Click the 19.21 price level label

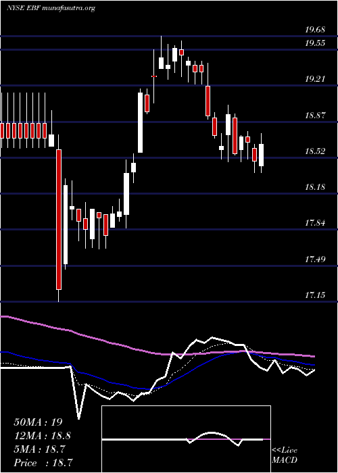tap(315, 79)
